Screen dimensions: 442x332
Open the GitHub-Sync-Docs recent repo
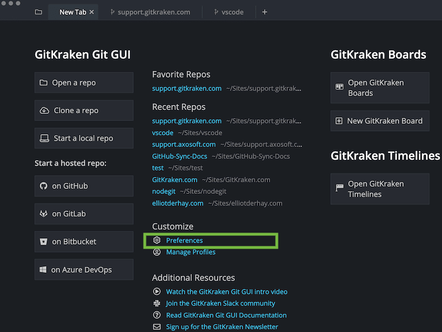180,156
